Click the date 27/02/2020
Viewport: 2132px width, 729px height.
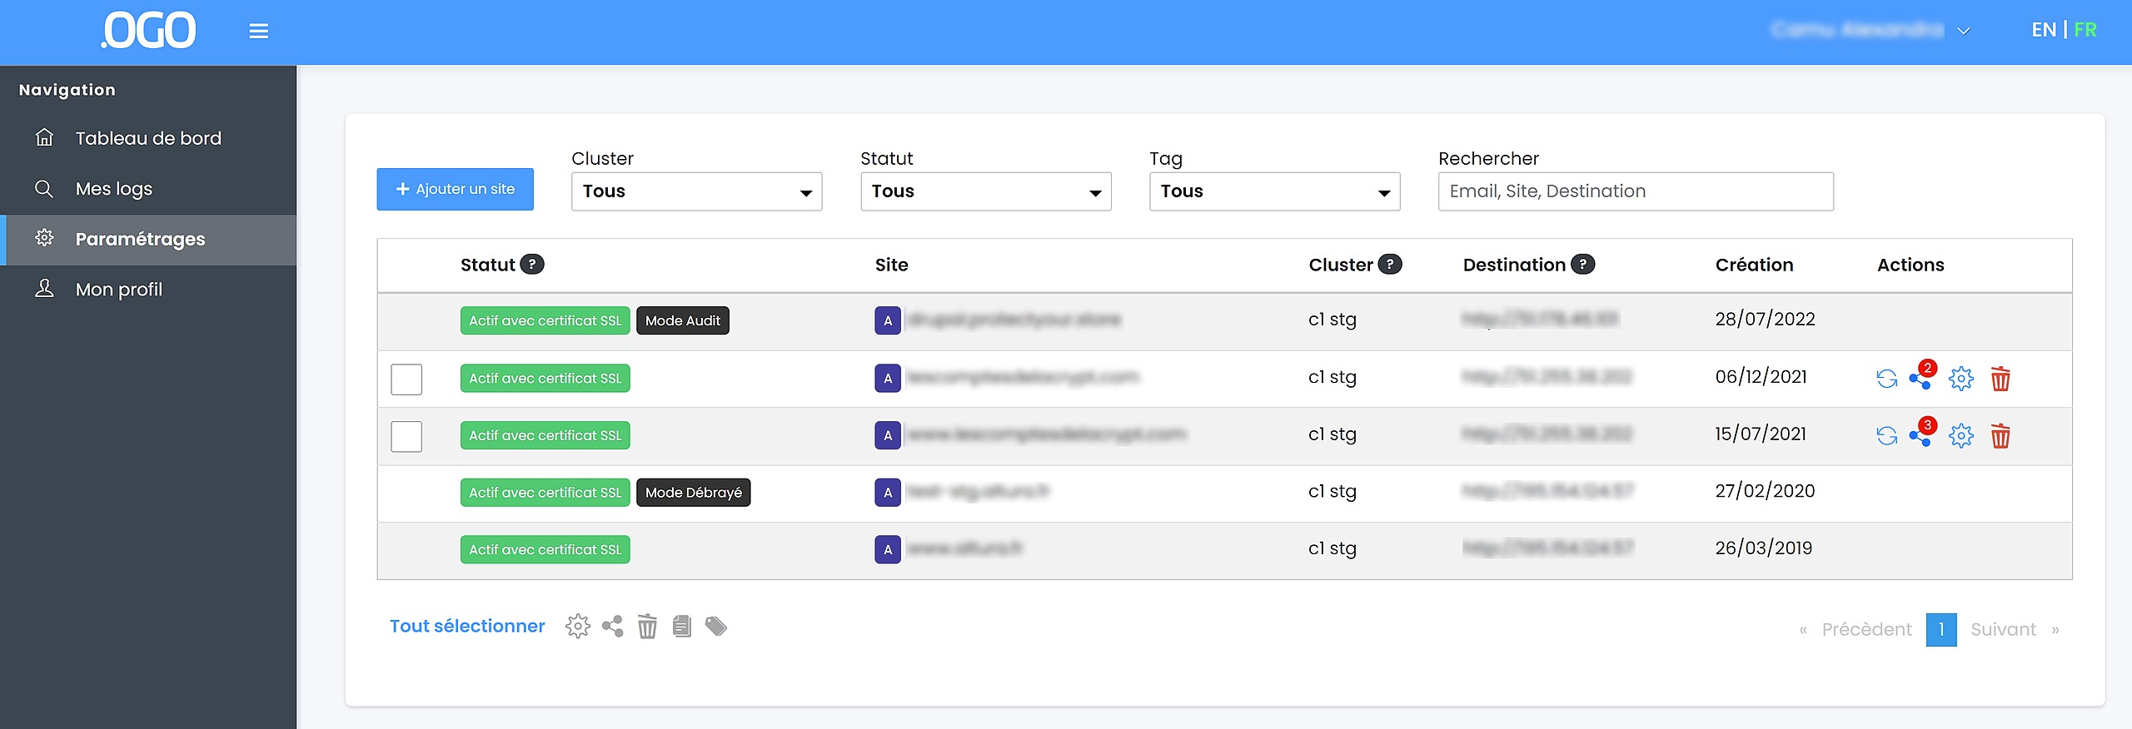click(1765, 491)
